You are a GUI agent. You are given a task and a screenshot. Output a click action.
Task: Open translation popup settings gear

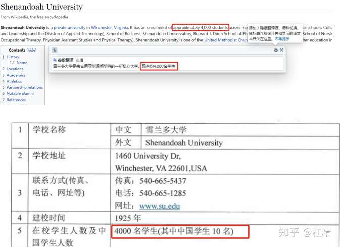point(276,50)
